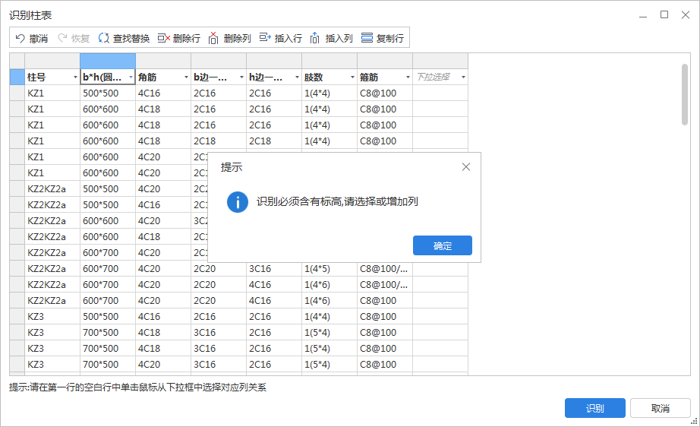Click 复制行 copy row tool
The width and height of the screenshot is (700, 427).
point(383,39)
